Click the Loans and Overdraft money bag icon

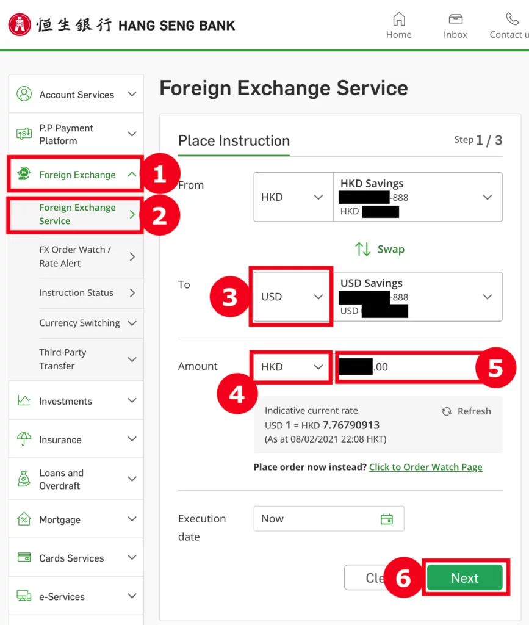tap(24, 479)
